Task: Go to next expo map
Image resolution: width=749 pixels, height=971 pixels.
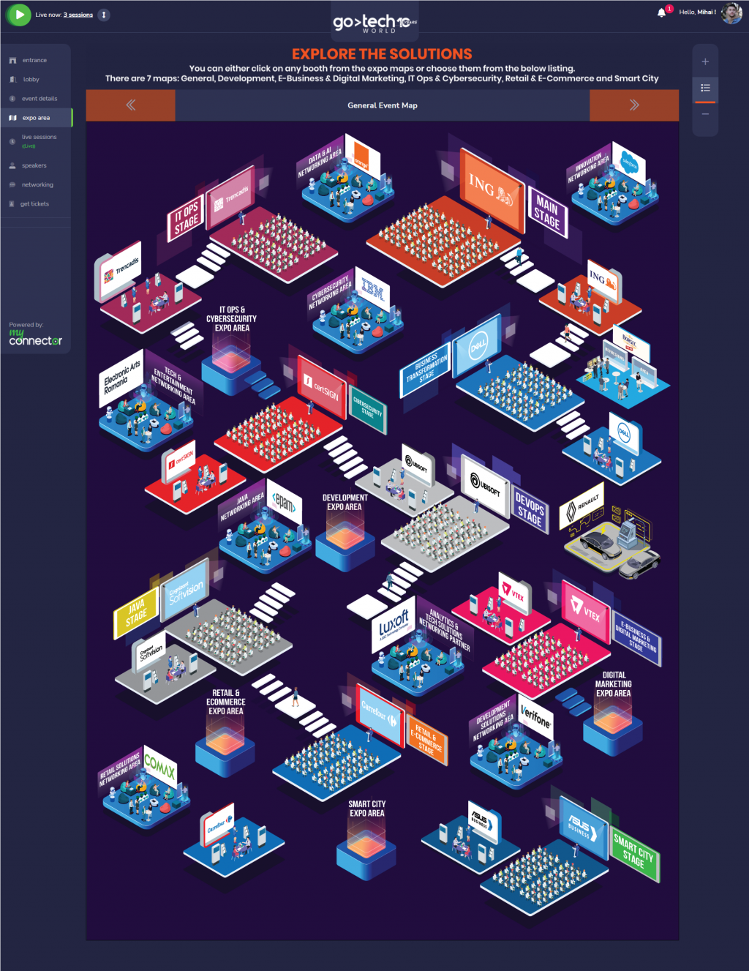Action: (x=633, y=105)
